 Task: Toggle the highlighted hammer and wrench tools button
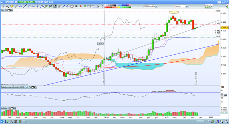tap(55, 6)
